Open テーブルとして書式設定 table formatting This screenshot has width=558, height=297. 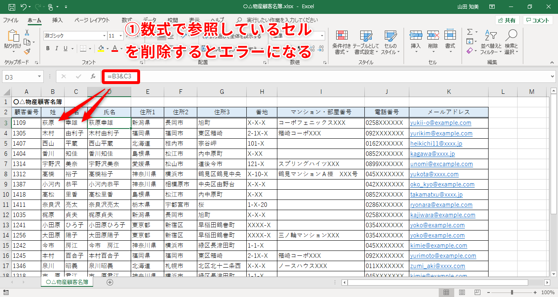click(366, 42)
